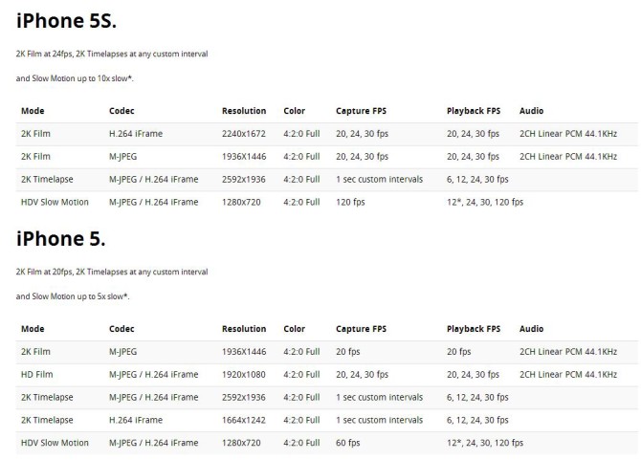Click the Playback FPS header in iPhone 5S table
The width and height of the screenshot is (641, 460).
tap(474, 111)
